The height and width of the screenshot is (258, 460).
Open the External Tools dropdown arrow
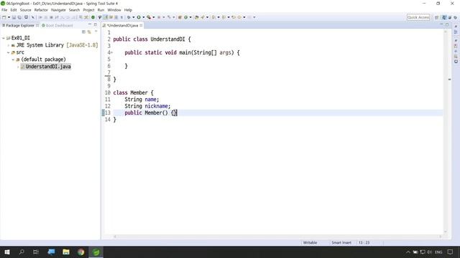pos(153,17)
